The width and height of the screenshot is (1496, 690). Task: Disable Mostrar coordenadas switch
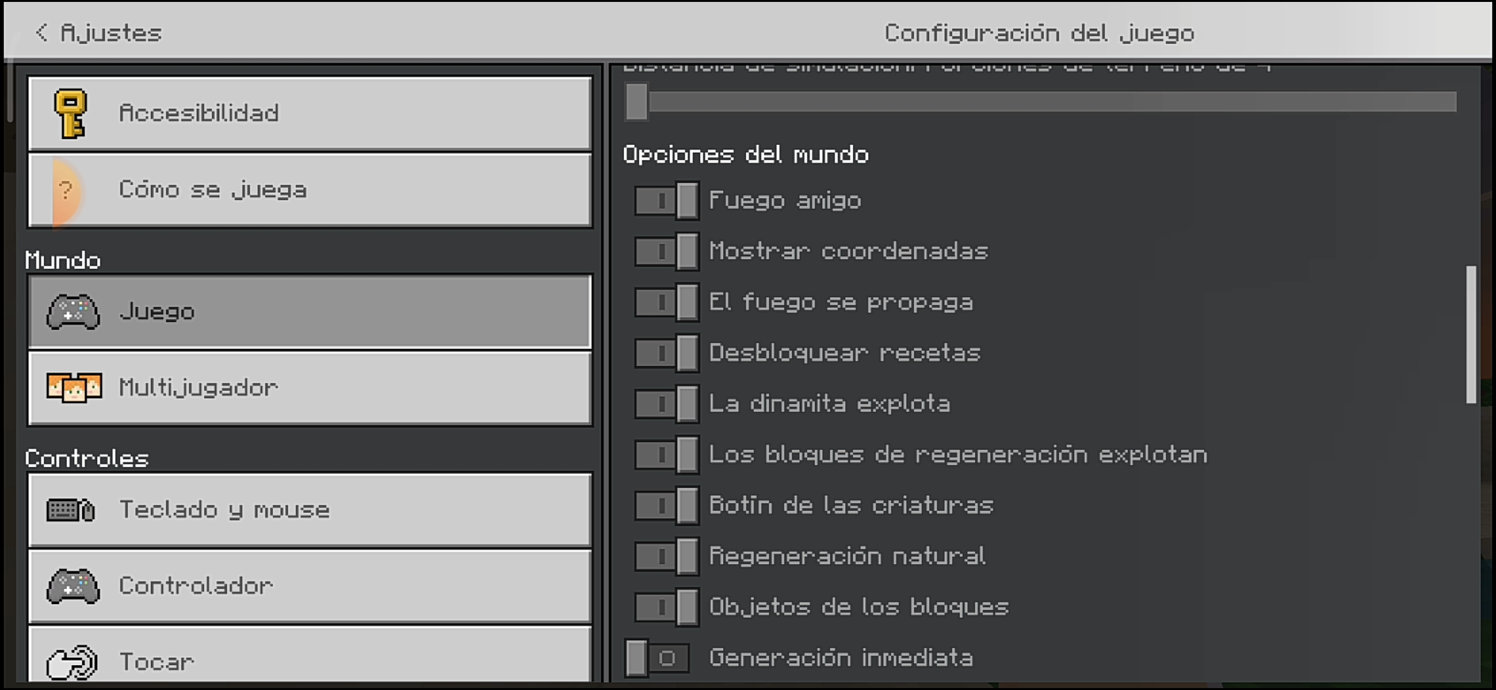(x=666, y=252)
